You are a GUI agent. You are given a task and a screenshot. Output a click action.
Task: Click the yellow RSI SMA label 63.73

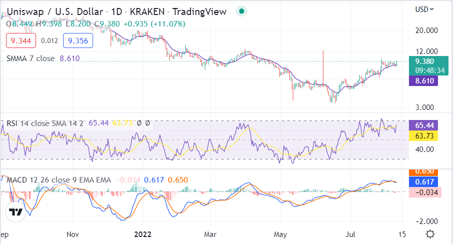(x=423, y=136)
